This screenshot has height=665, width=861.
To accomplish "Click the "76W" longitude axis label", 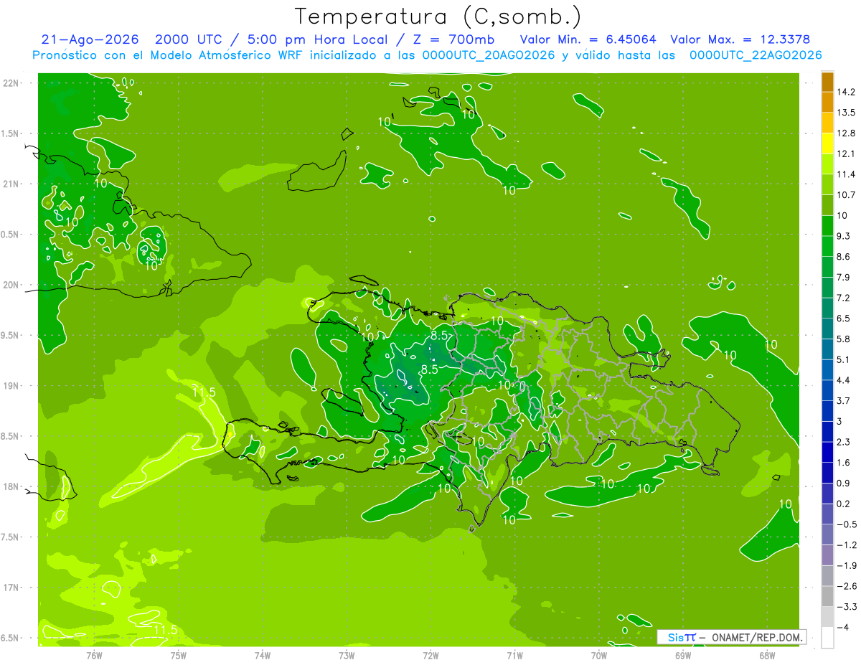I will 94,655.
